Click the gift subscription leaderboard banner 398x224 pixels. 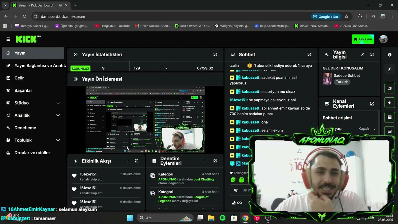pyautogui.click(x=271, y=66)
